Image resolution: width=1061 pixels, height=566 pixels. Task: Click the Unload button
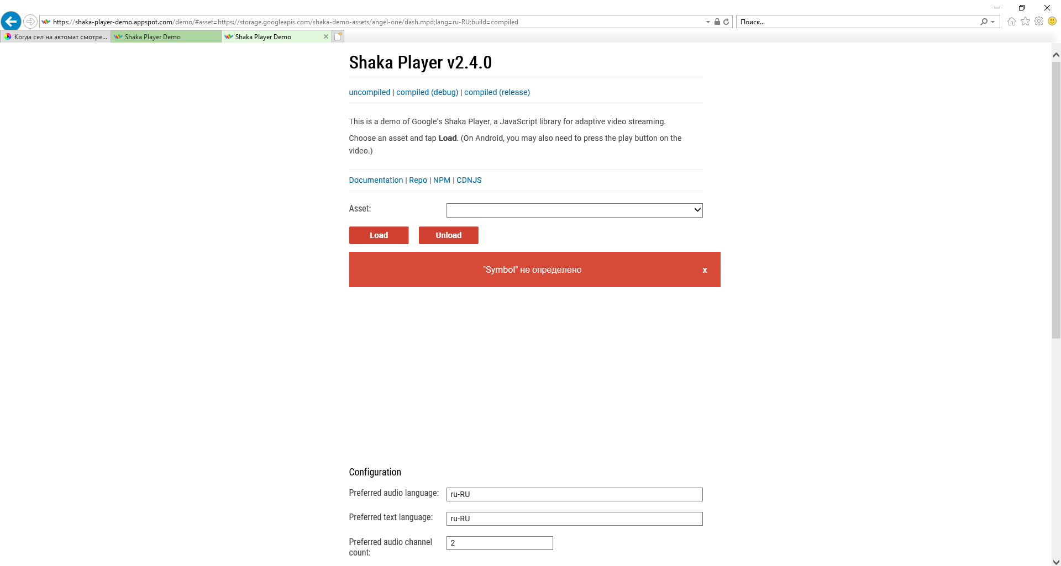[448, 235]
